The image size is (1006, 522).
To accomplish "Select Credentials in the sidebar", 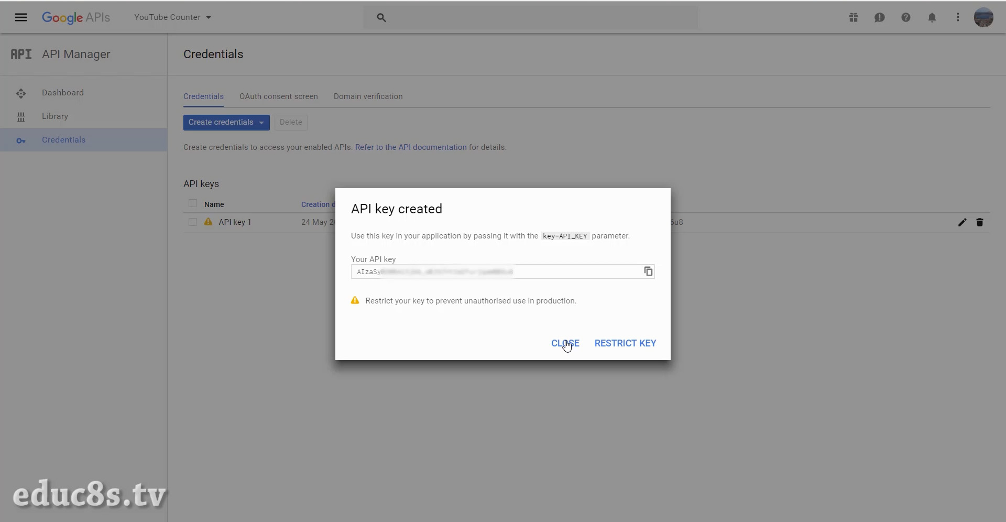I will pyautogui.click(x=84, y=140).
